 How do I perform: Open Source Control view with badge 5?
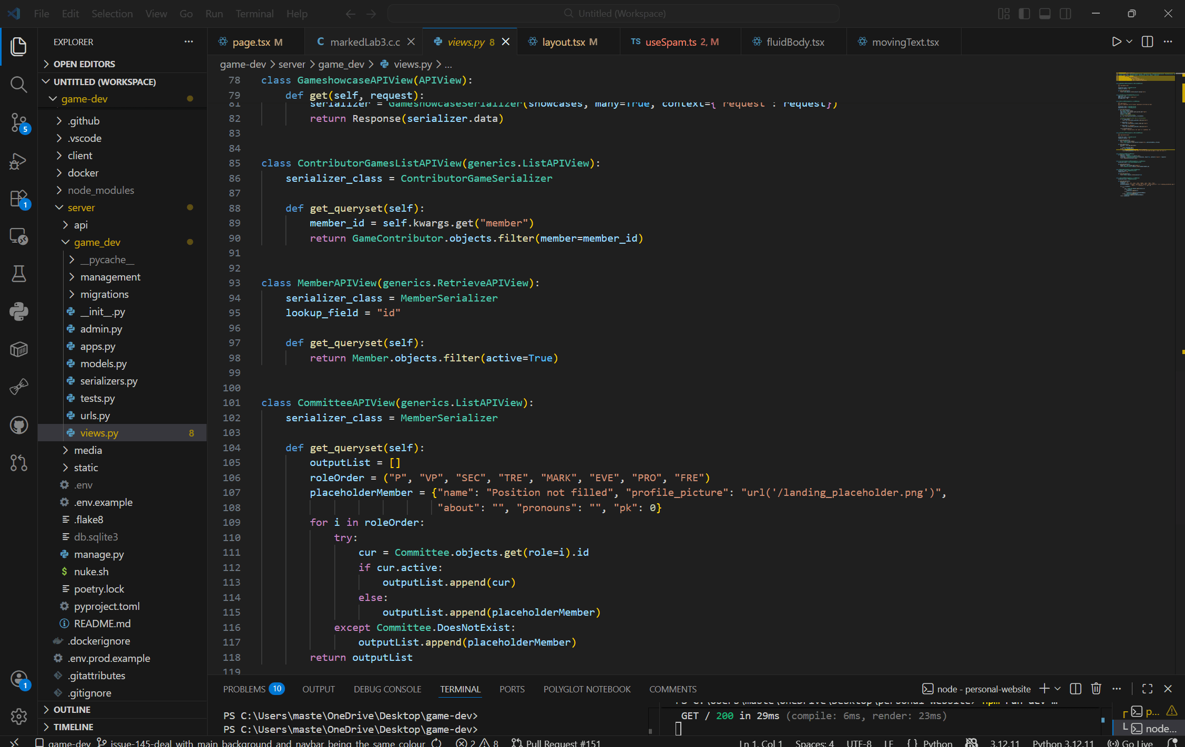pos(18,123)
